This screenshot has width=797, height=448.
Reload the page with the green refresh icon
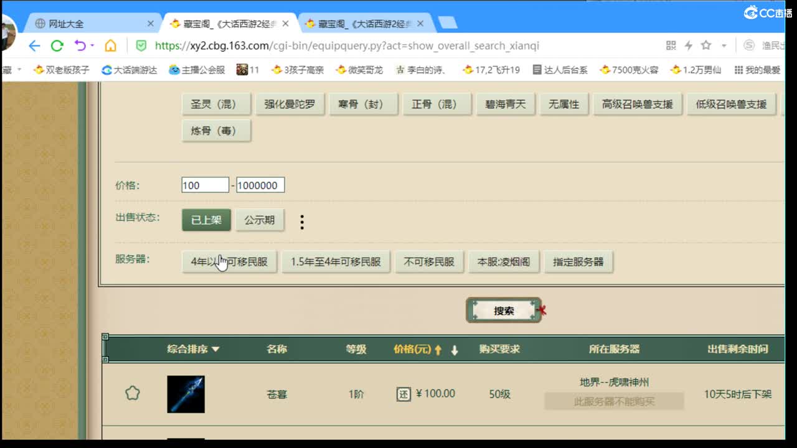pos(57,45)
